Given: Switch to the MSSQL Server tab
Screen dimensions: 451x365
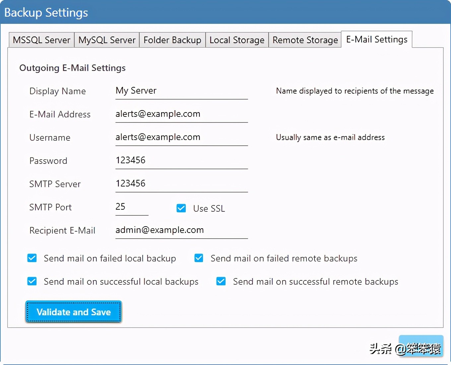Looking at the screenshot, I should [41, 40].
